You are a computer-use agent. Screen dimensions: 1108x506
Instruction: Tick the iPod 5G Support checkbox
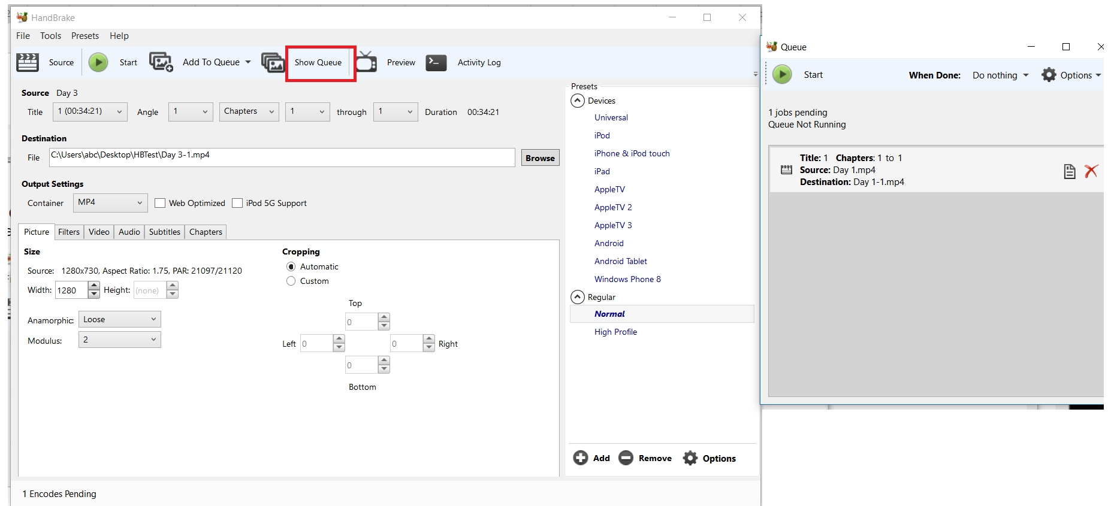[237, 203]
